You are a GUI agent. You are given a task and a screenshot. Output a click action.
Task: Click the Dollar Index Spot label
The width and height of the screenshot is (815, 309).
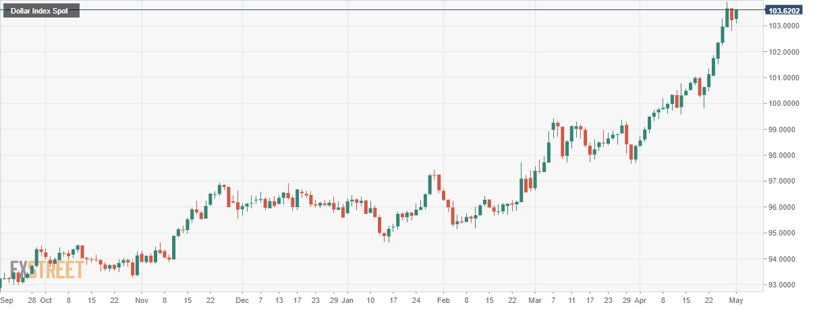point(41,11)
